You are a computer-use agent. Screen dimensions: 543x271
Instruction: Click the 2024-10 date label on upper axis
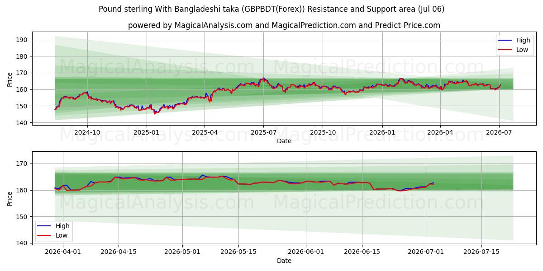pyautogui.click(x=87, y=133)
